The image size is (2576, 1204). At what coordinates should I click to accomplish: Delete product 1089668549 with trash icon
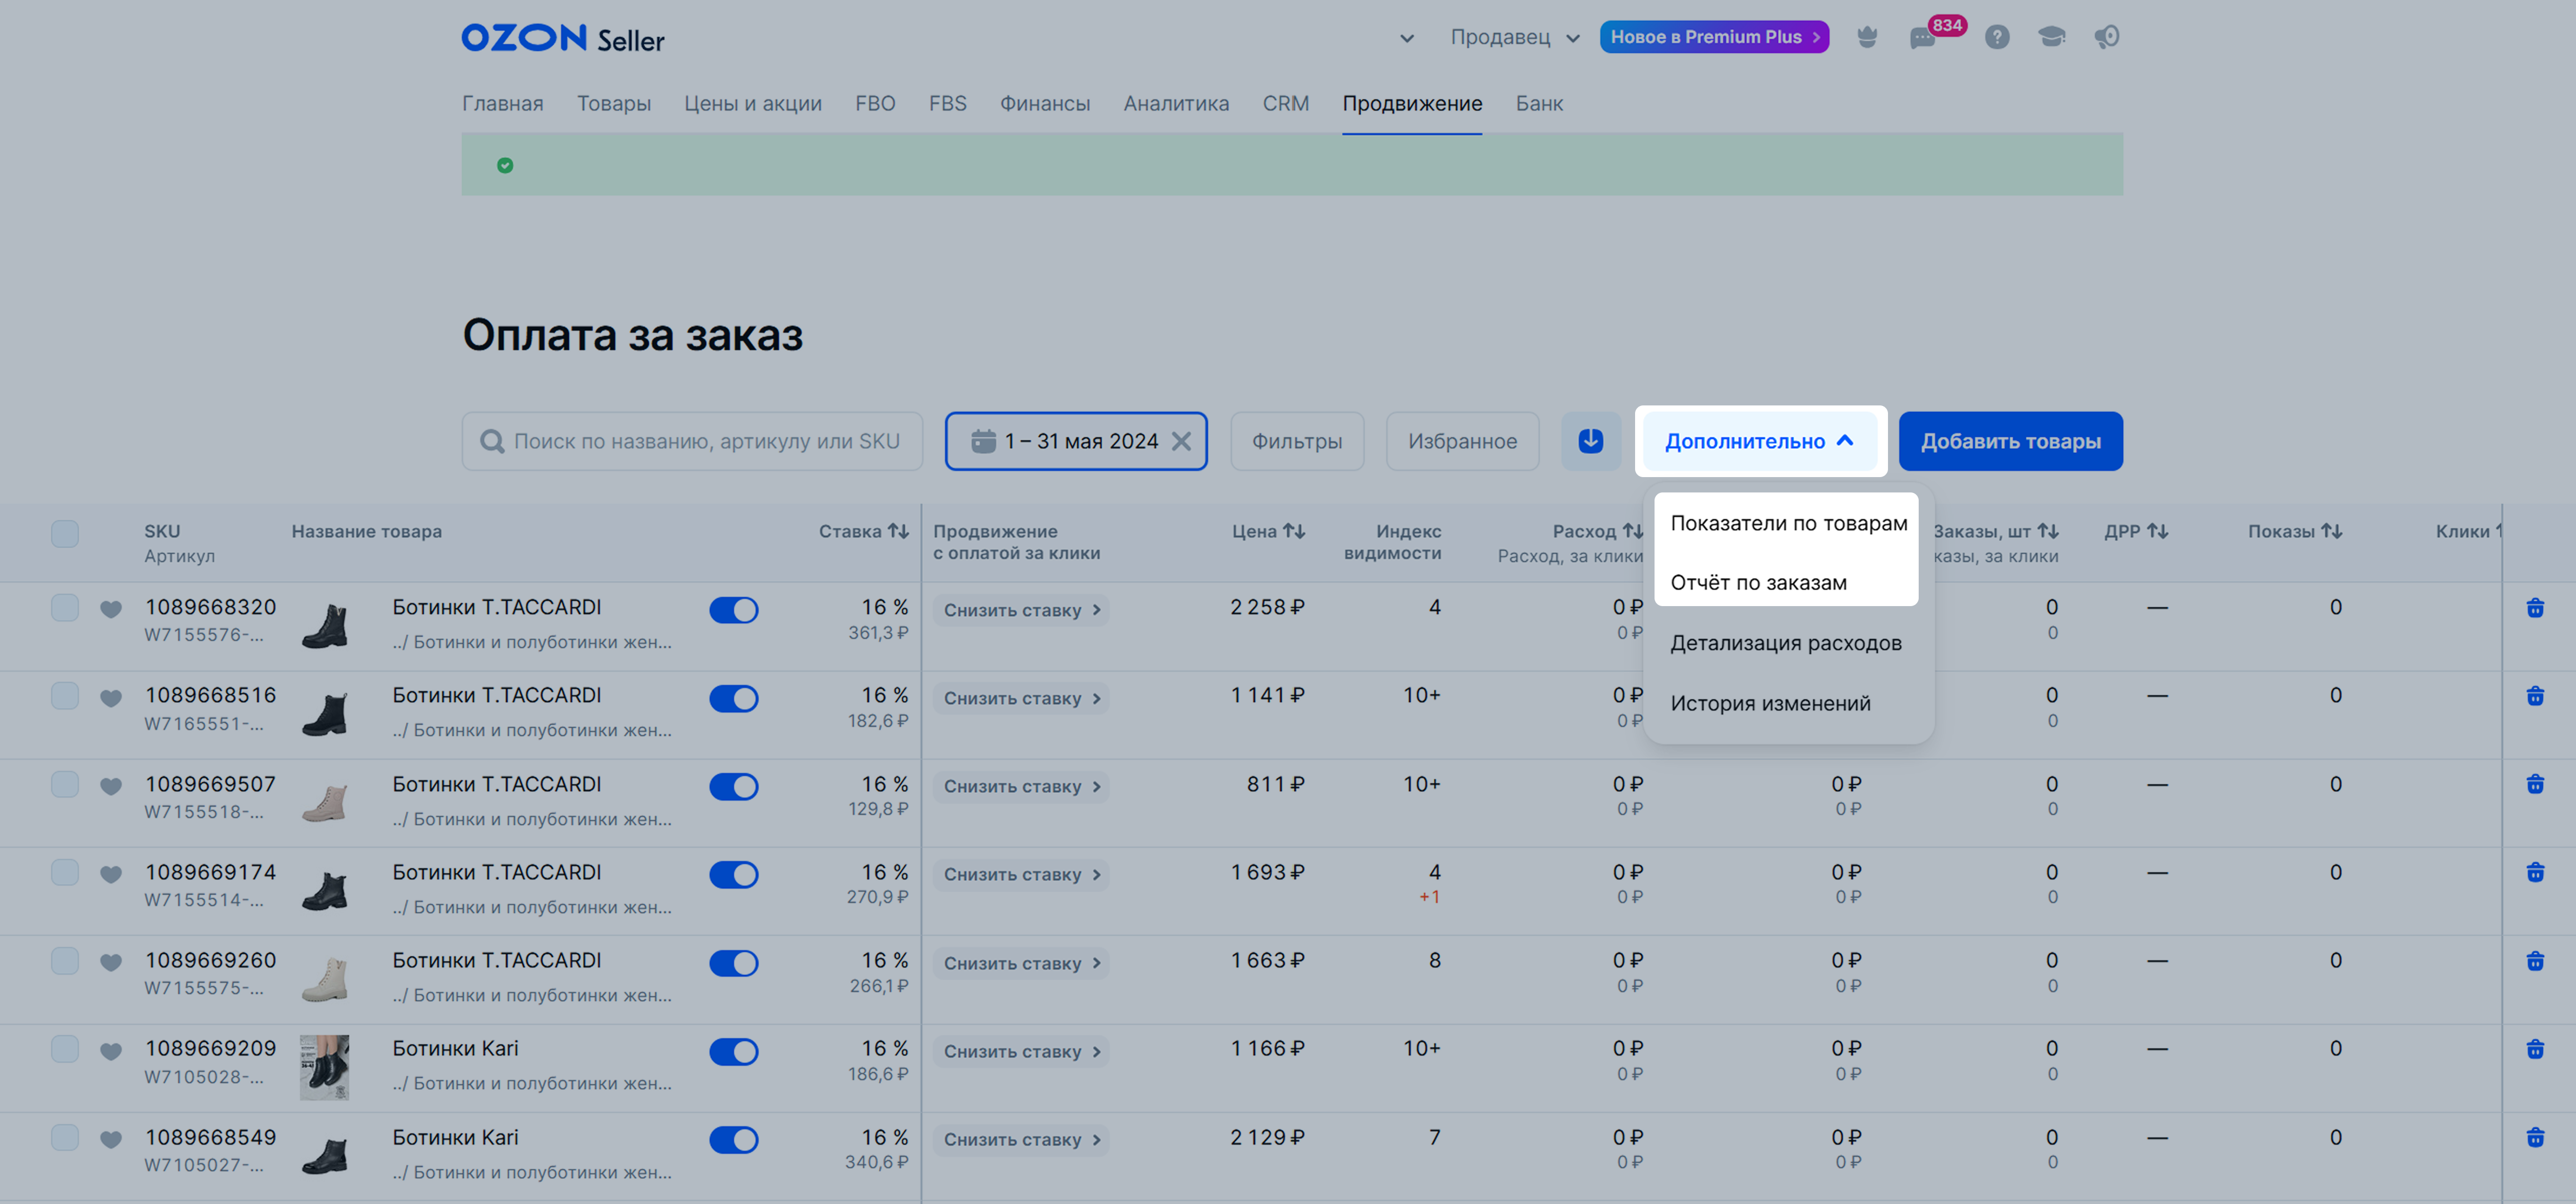pyautogui.click(x=2535, y=1137)
